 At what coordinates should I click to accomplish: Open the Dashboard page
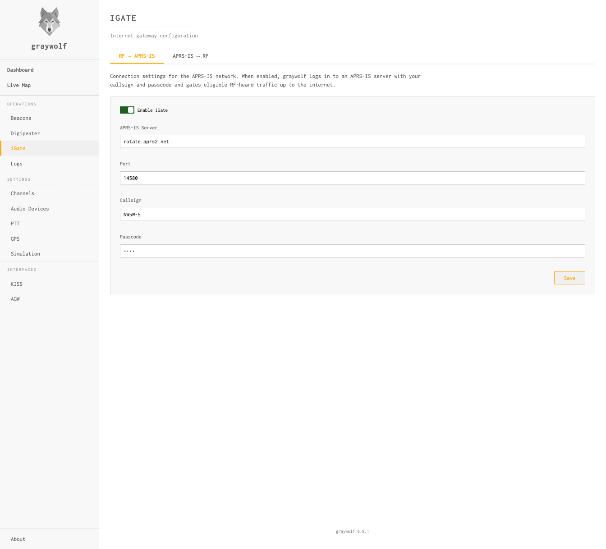(20, 70)
